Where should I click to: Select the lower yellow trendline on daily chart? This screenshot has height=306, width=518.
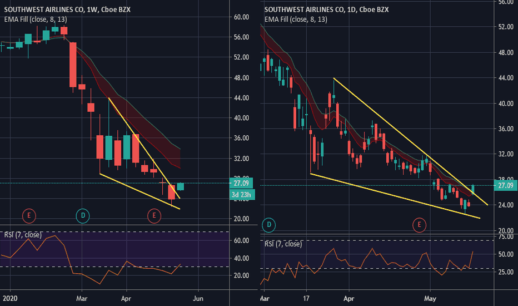pyautogui.click(x=395, y=196)
